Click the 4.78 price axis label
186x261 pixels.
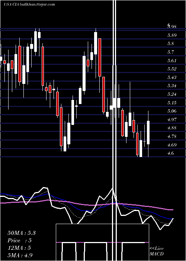(x=172, y=136)
